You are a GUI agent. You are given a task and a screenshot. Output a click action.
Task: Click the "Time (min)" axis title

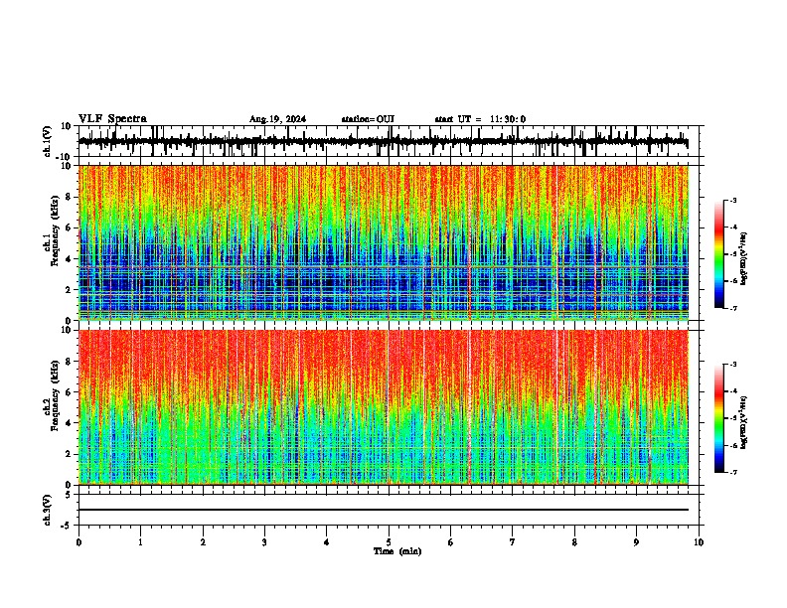tap(397, 551)
